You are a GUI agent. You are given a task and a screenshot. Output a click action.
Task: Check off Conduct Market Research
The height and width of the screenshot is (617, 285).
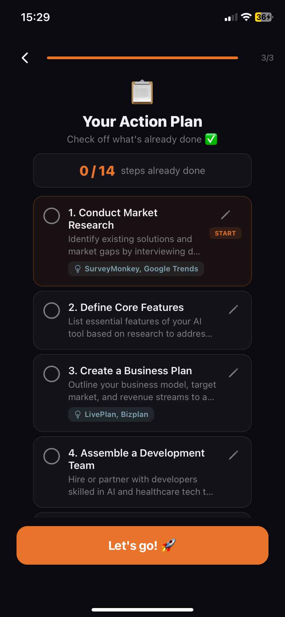52,216
